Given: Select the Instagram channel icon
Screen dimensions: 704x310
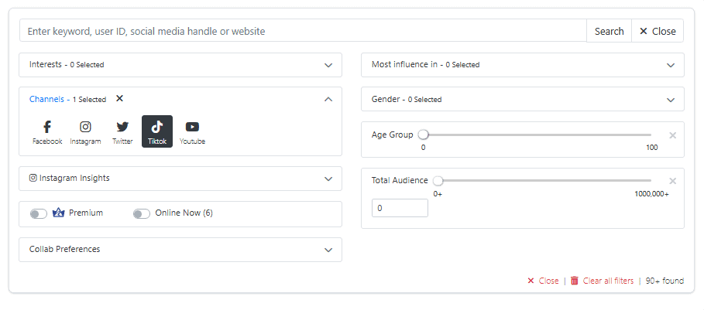Looking at the screenshot, I should click(x=85, y=131).
